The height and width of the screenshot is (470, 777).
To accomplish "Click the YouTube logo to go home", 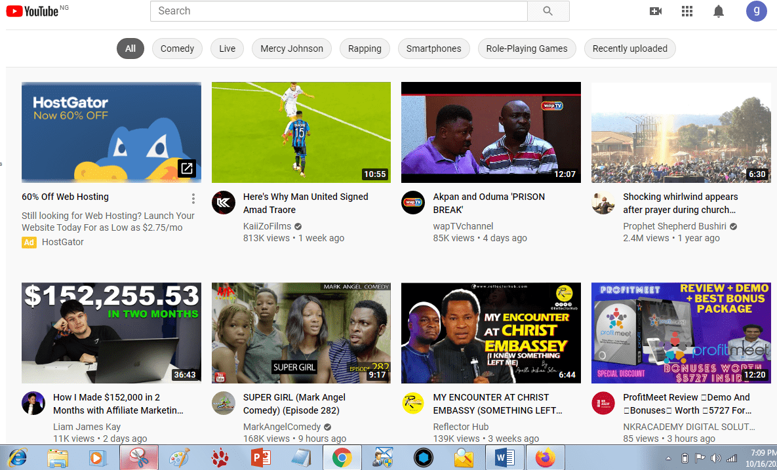I will click(x=32, y=11).
